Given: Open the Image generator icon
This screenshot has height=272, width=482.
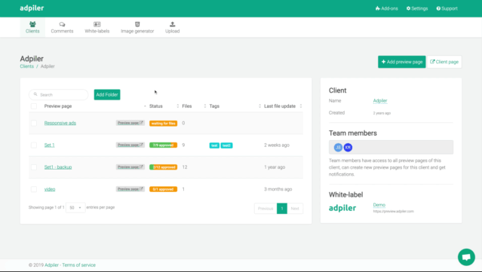Looking at the screenshot, I should (x=137, y=24).
